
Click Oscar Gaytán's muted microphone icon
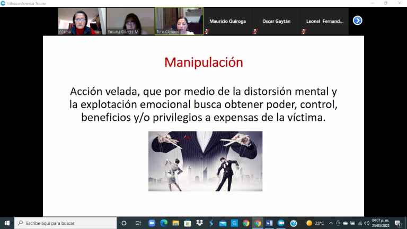pos(255,31)
